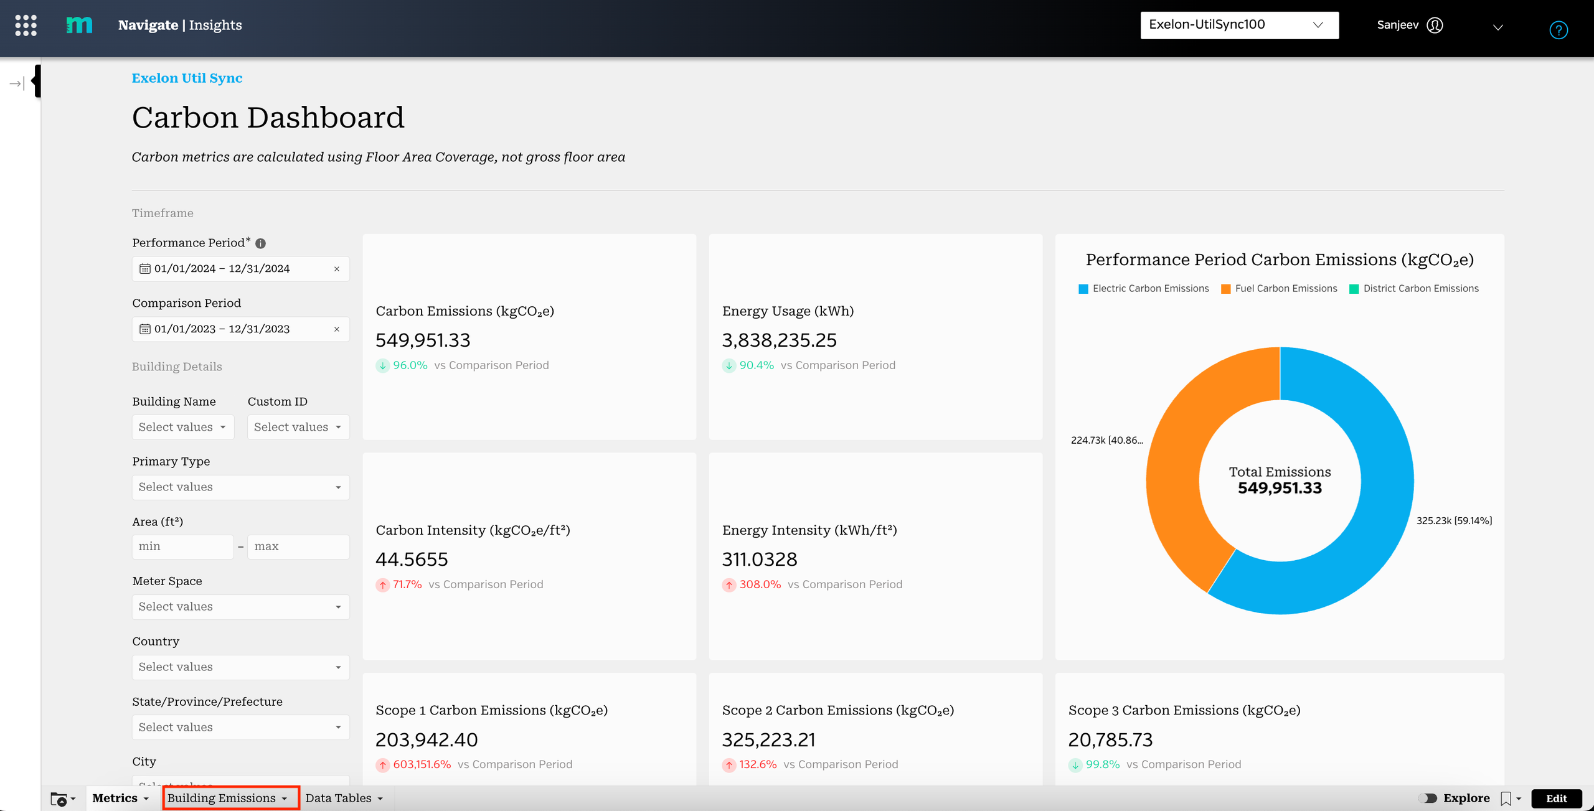Click the Carbon Emissions decrease arrow icon
Viewport: 1594px width, 811px height.
tap(383, 366)
